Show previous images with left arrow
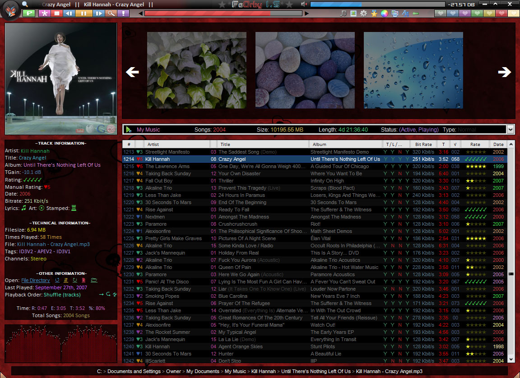Viewport: 520px width, 378px height. (x=132, y=72)
